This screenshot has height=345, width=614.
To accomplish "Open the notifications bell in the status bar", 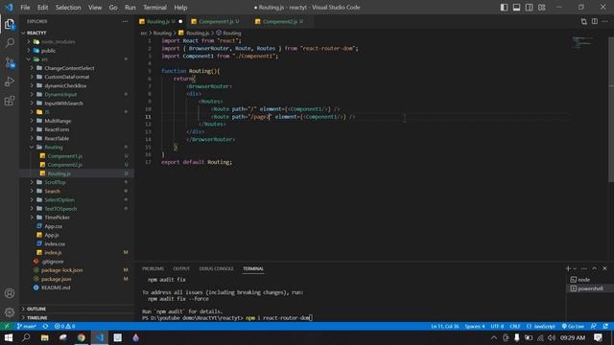I will (x=605, y=326).
